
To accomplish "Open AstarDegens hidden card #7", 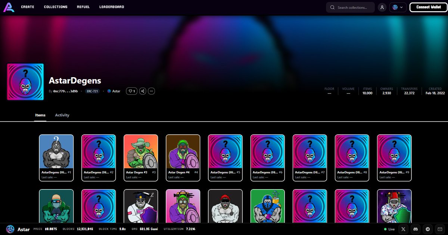I will pyautogui.click(x=309, y=158).
